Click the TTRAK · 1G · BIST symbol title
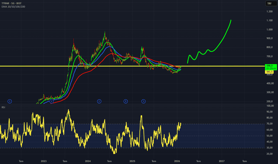 tap(12, 3)
